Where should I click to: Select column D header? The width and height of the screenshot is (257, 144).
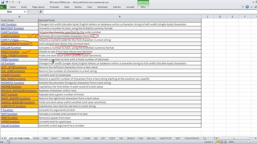coord(220,17)
